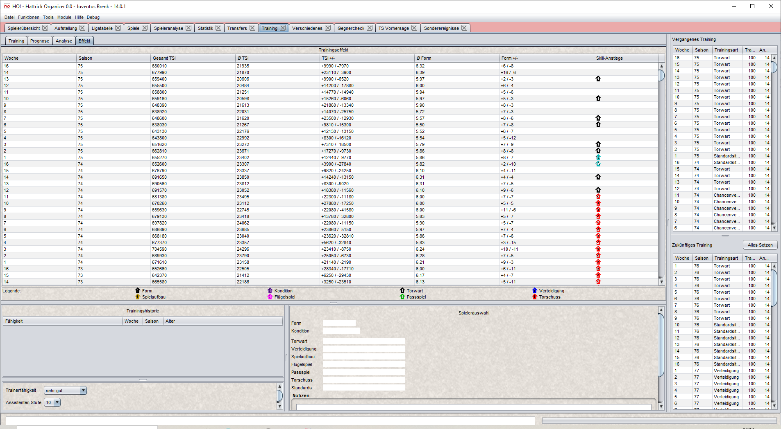
Task: Close the Gegnercheck tab
Action: click(x=370, y=27)
